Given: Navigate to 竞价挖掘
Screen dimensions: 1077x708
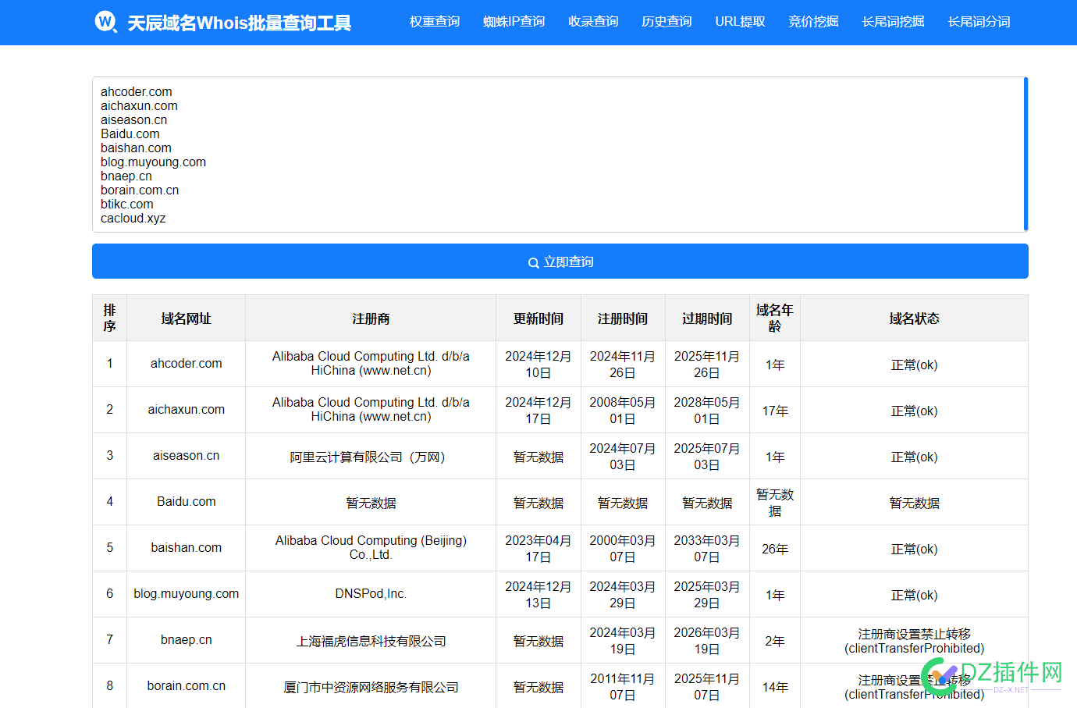Looking at the screenshot, I should (813, 22).
